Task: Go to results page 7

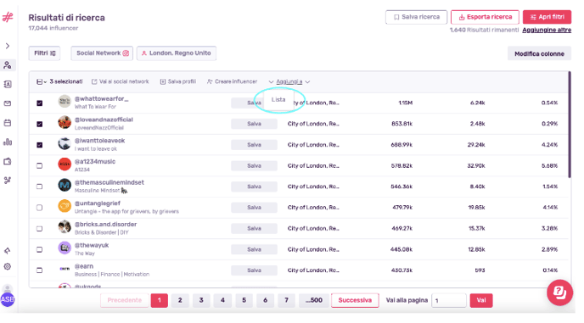Action: [286, 300]
